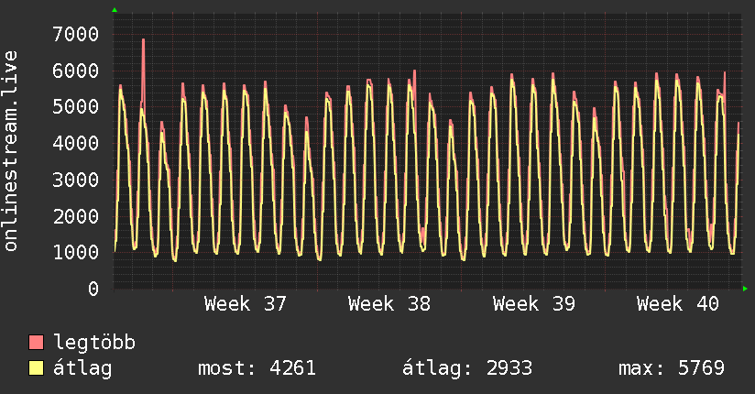Click the 0 y-axis value
The height and width of the screenshot is (394, 755).
tap(93, 289)
